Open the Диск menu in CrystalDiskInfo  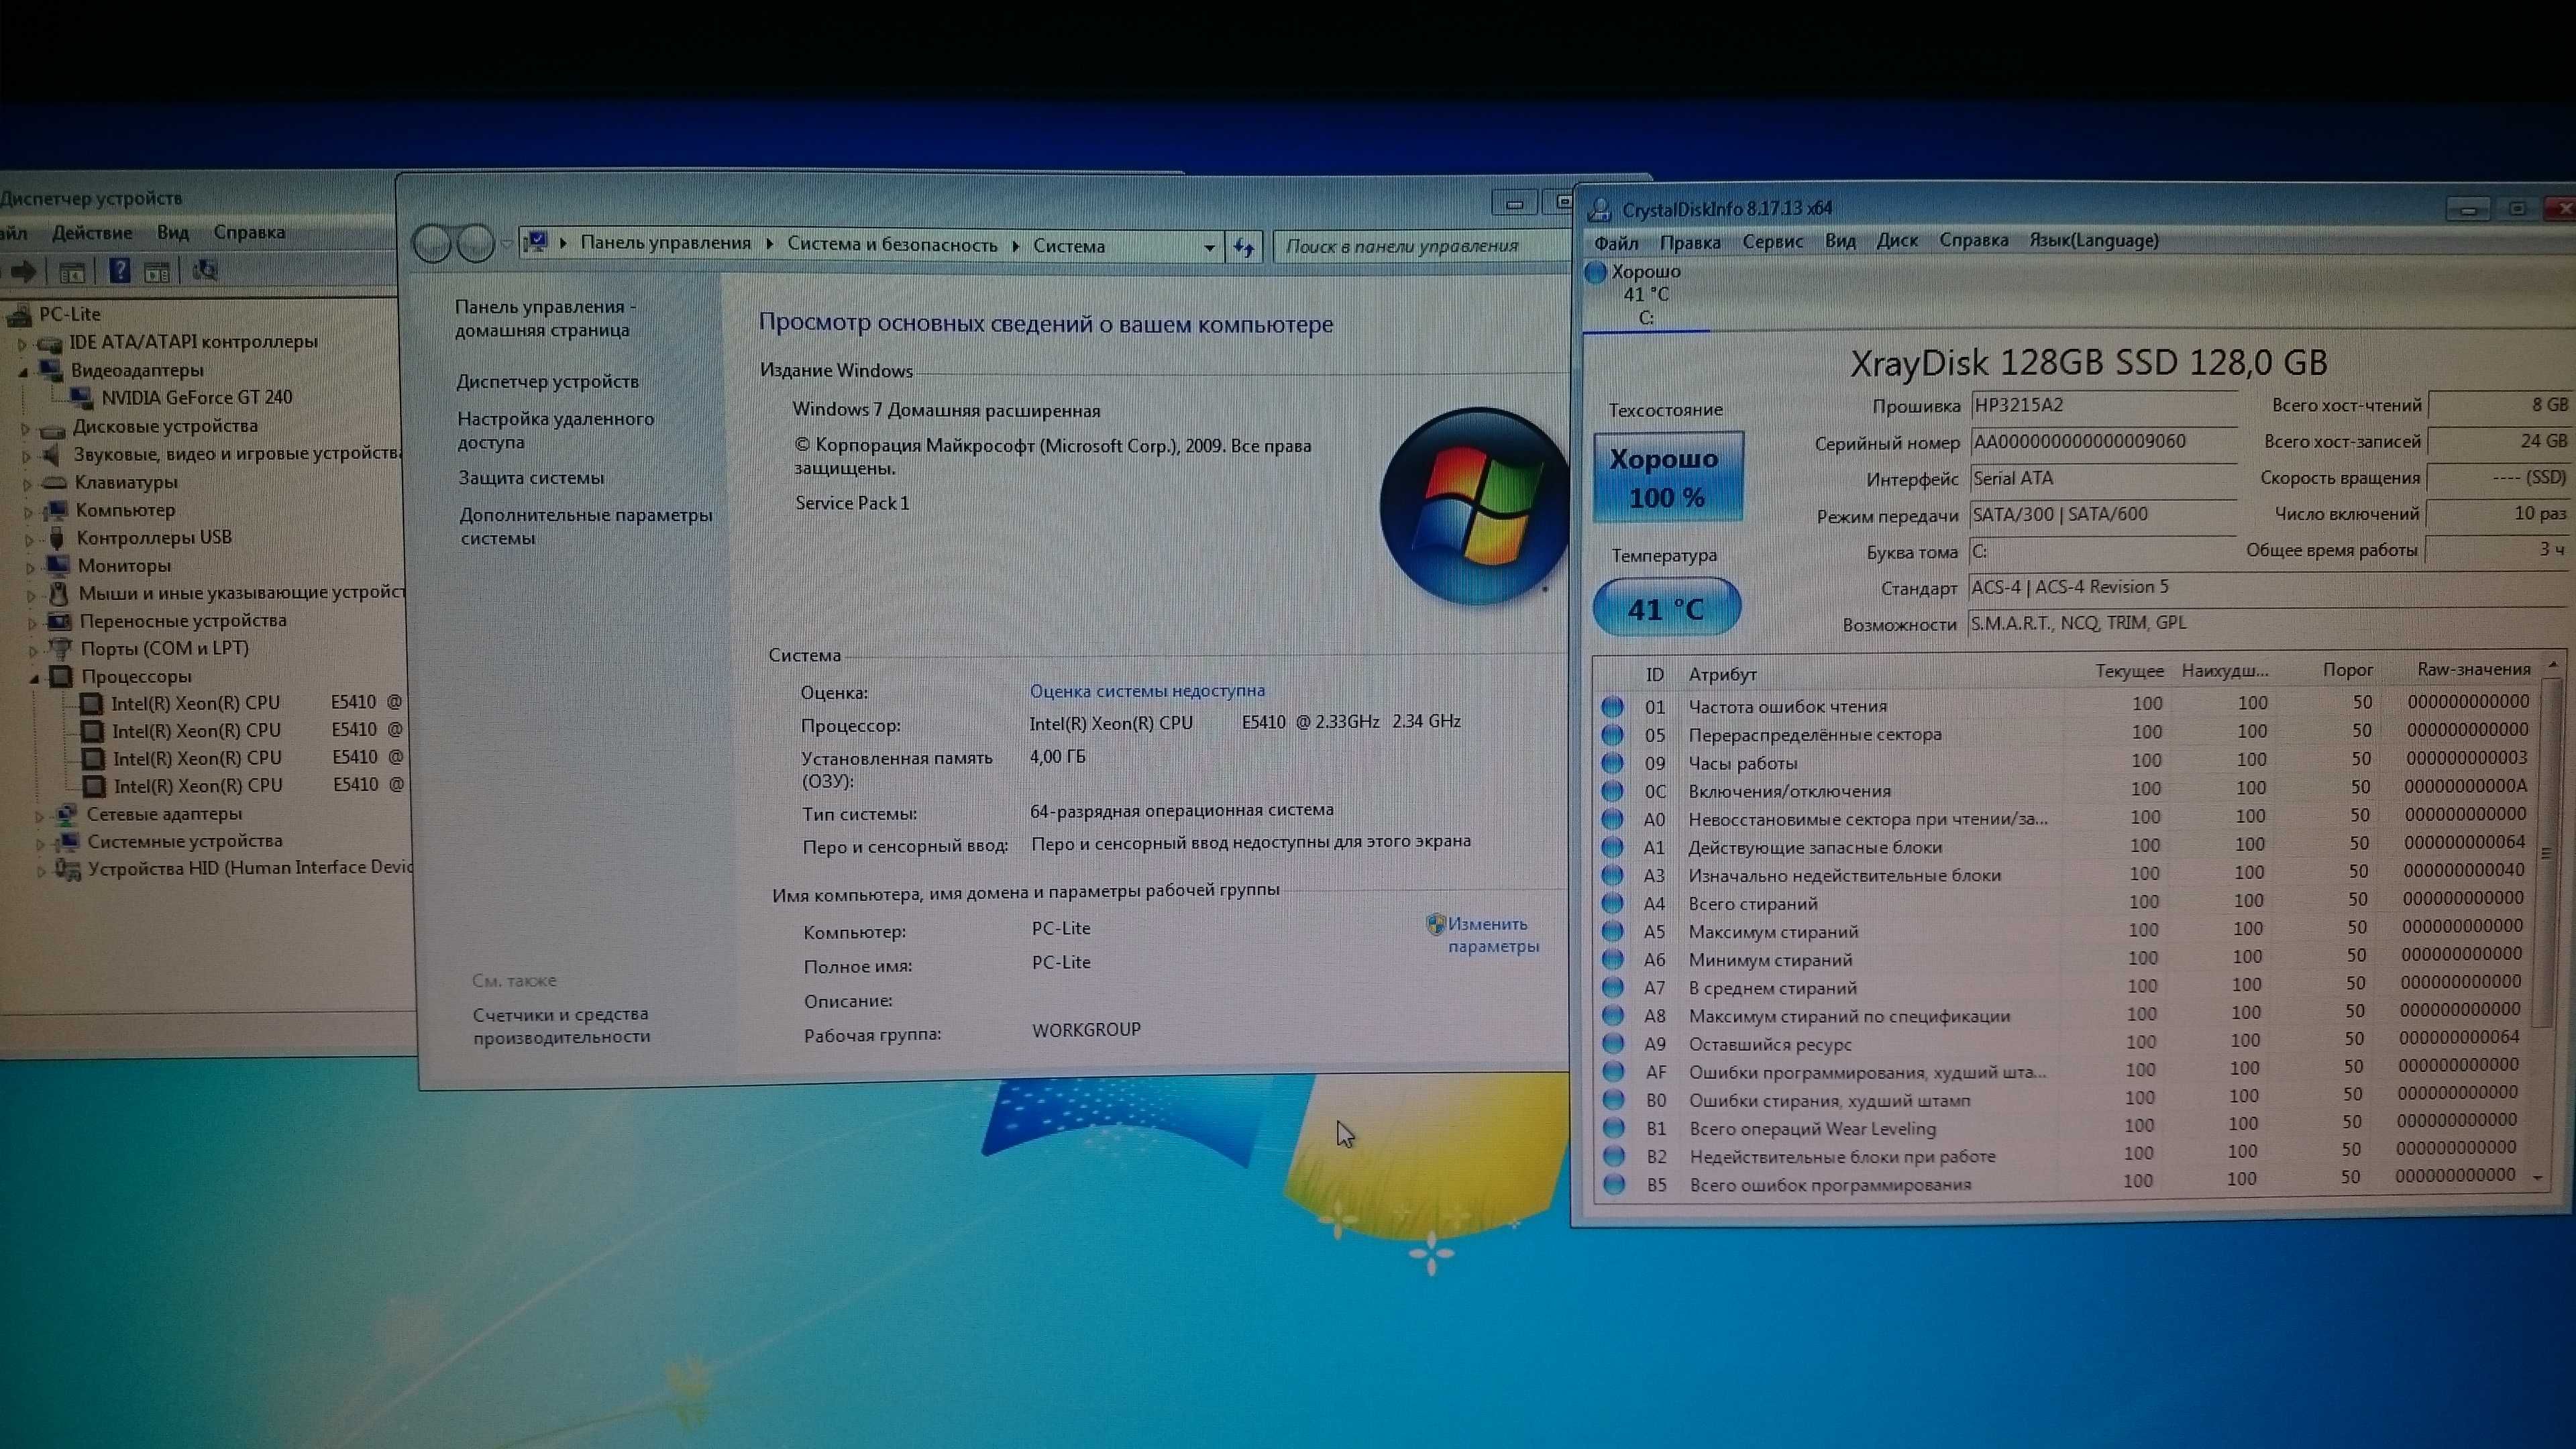click(x=1896, y=240)
